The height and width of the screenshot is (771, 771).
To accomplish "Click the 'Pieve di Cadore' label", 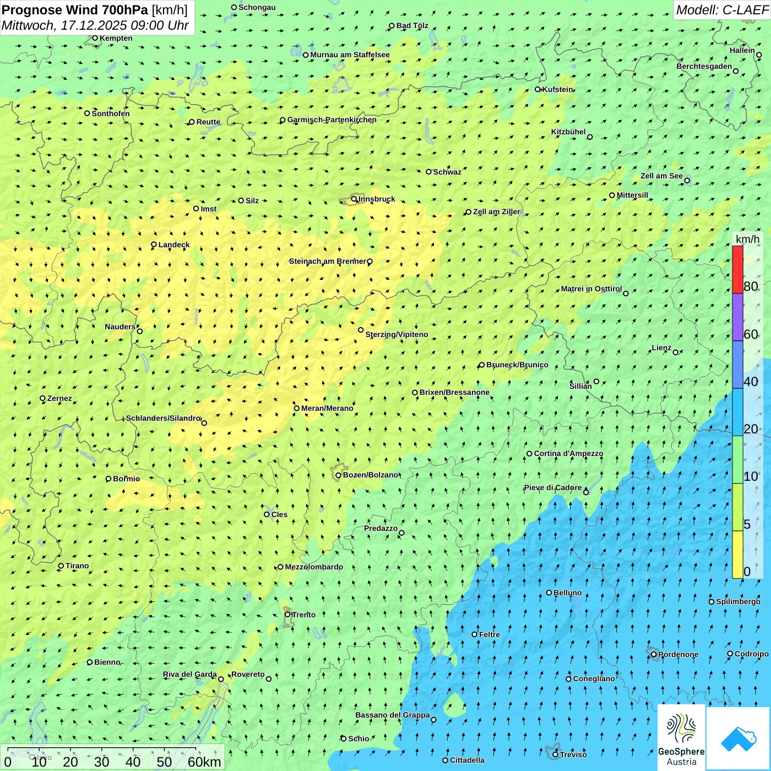I will coord(553,487).
